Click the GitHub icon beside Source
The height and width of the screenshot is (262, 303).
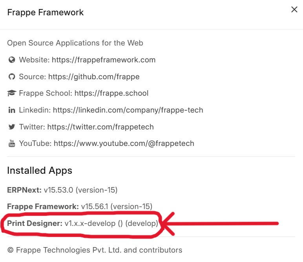coord(12,76)
